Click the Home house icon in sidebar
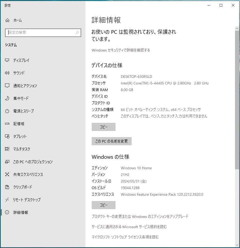 coord(7,20)
